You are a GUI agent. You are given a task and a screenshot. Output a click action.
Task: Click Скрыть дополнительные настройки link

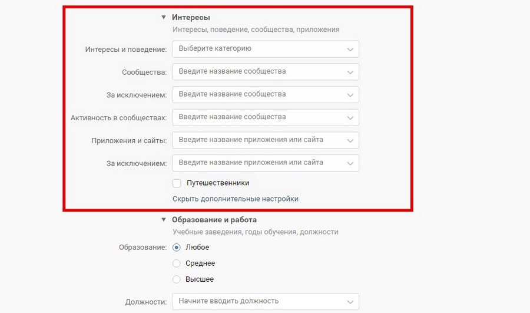tap(235, 199)
